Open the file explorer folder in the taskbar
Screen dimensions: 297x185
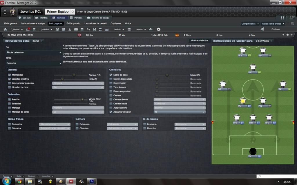30,182
